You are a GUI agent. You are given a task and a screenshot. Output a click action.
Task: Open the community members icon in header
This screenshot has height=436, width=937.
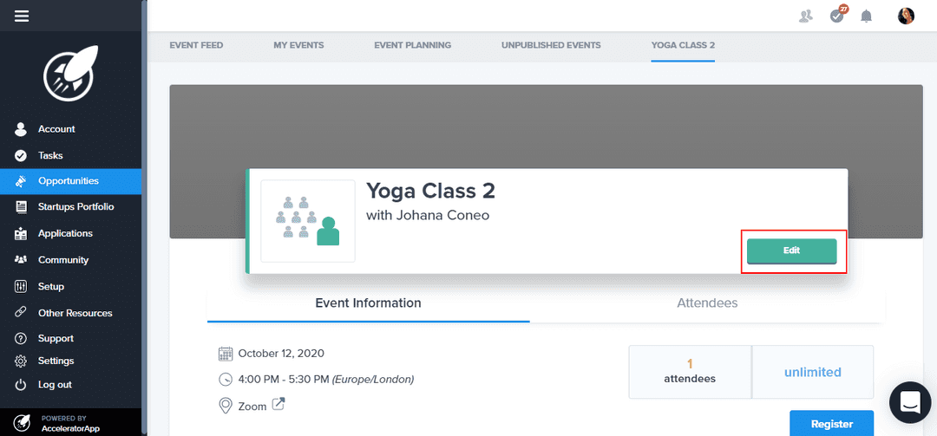click(x=806, y=16)
